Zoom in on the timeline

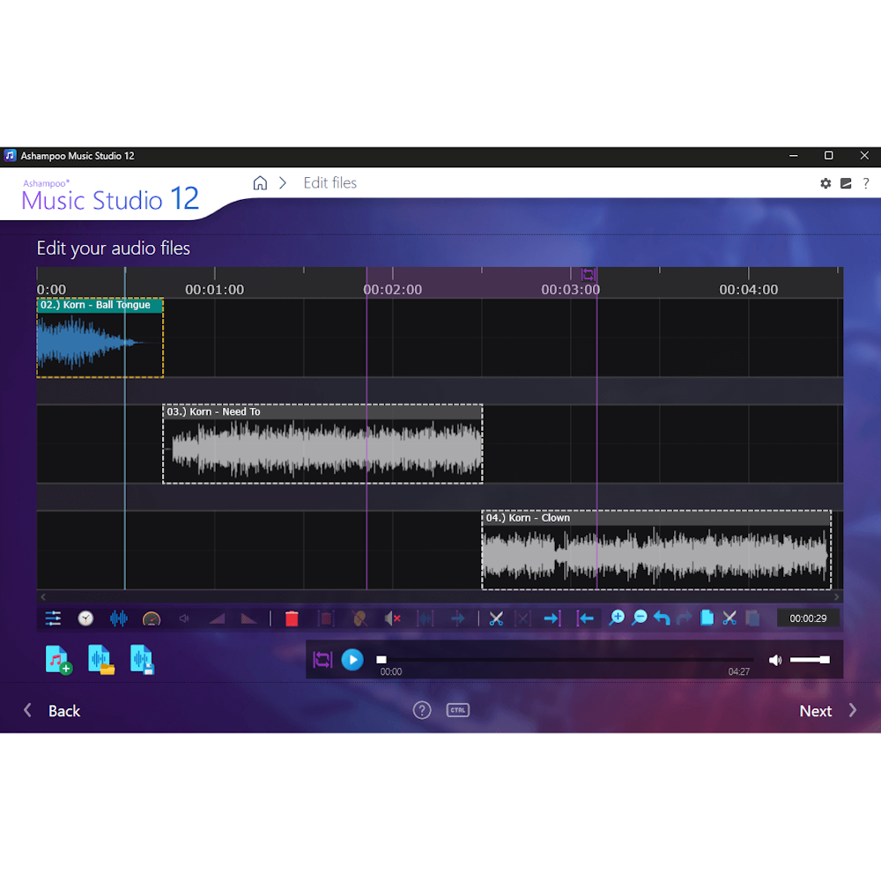coord(617,618)
